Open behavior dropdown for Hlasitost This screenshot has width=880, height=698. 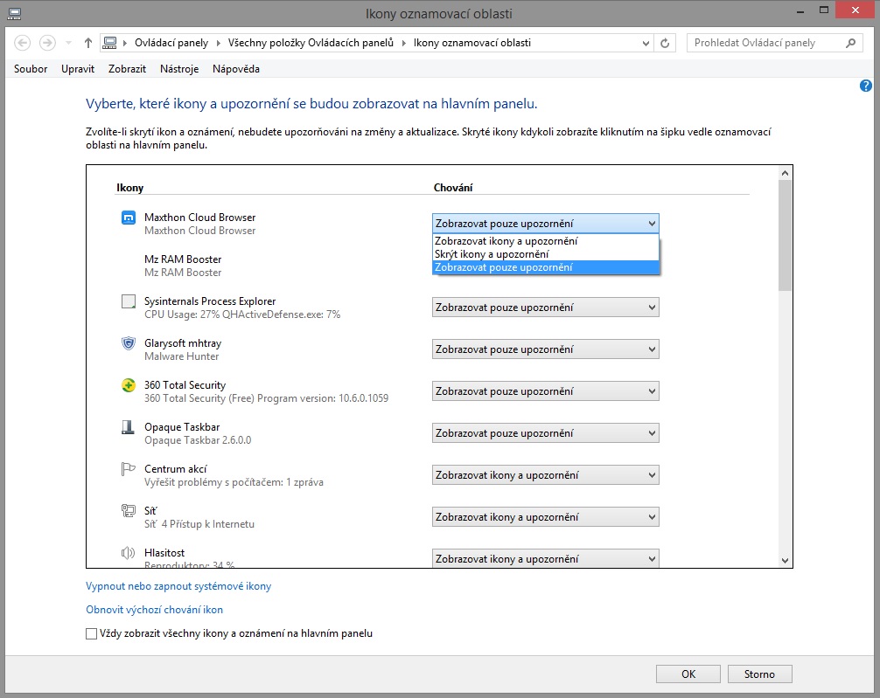click(x=546, y=558)
